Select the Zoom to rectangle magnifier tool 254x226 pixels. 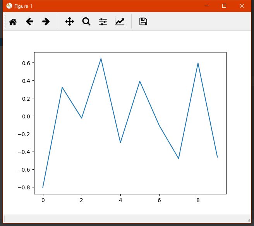pyautogui.click(x=86, y=22)
